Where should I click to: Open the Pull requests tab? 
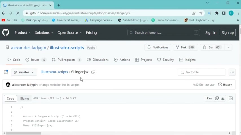67,60
